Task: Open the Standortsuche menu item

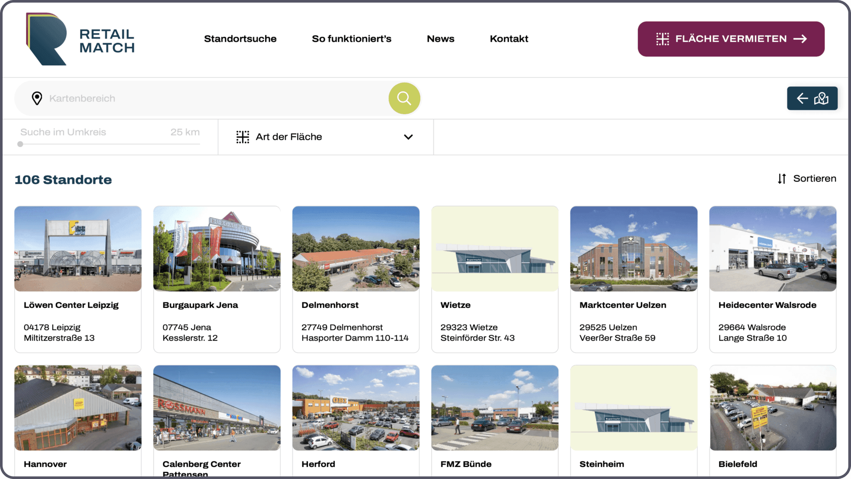Action: [240, 39]
